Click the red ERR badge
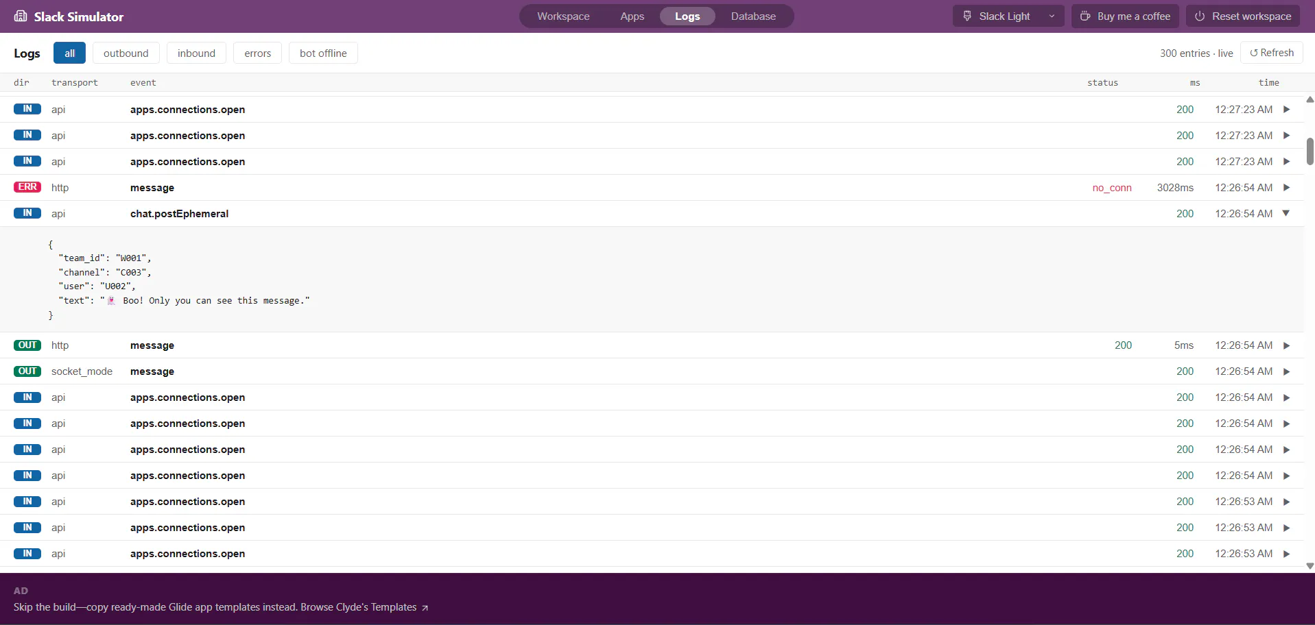Screen dimensions: 1315x625 click(27, 187)
